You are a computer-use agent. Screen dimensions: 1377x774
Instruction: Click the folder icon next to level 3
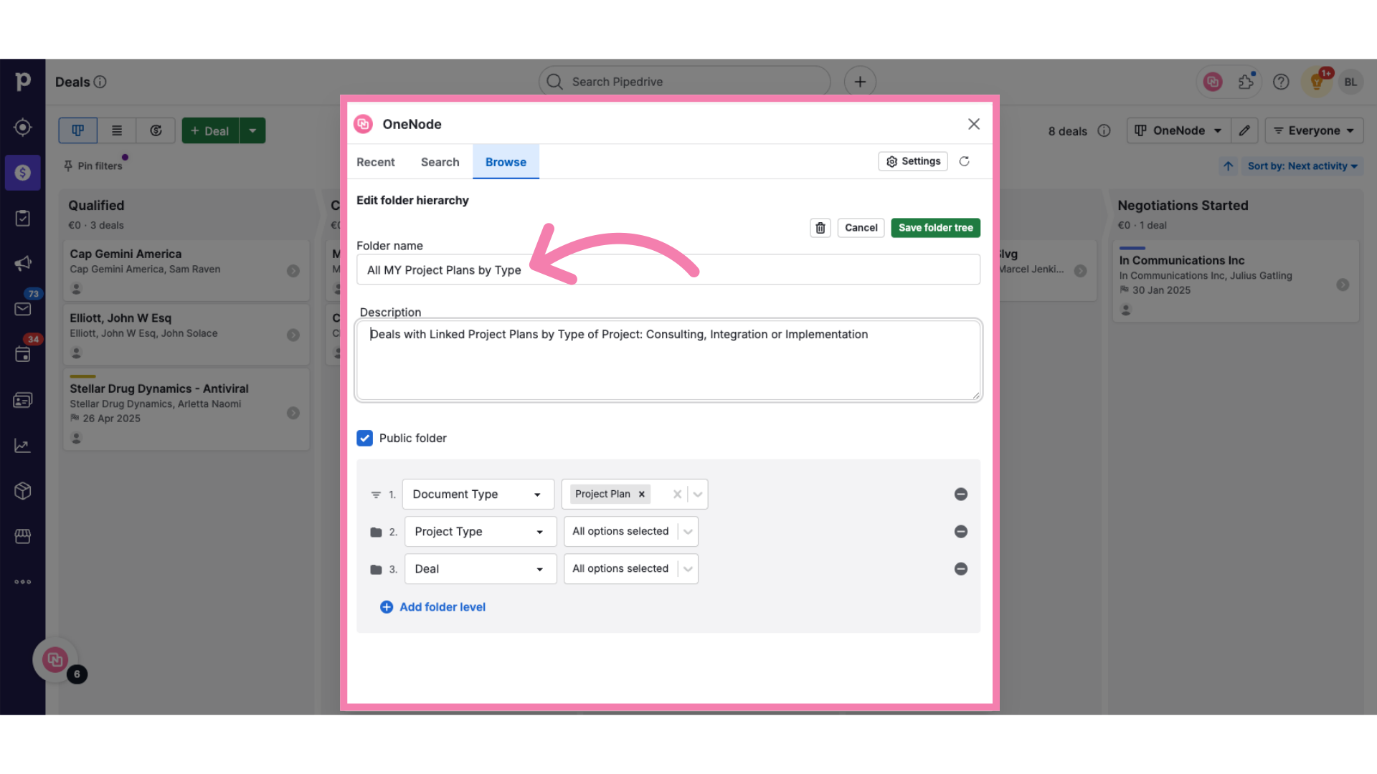point(376,568)
